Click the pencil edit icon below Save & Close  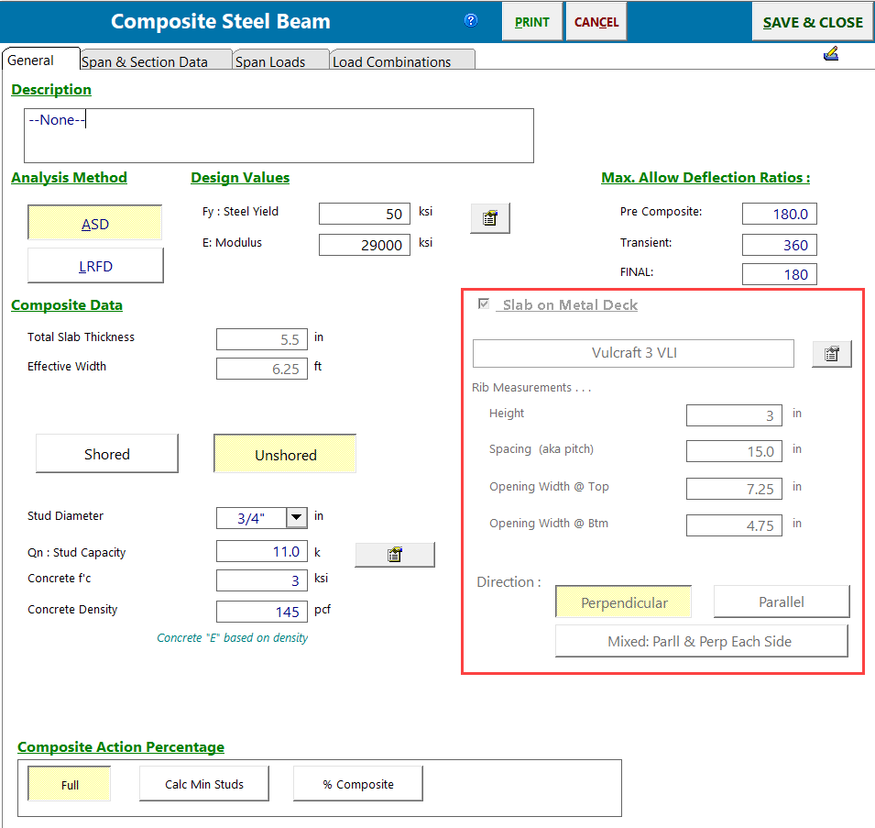click(831, 55)
